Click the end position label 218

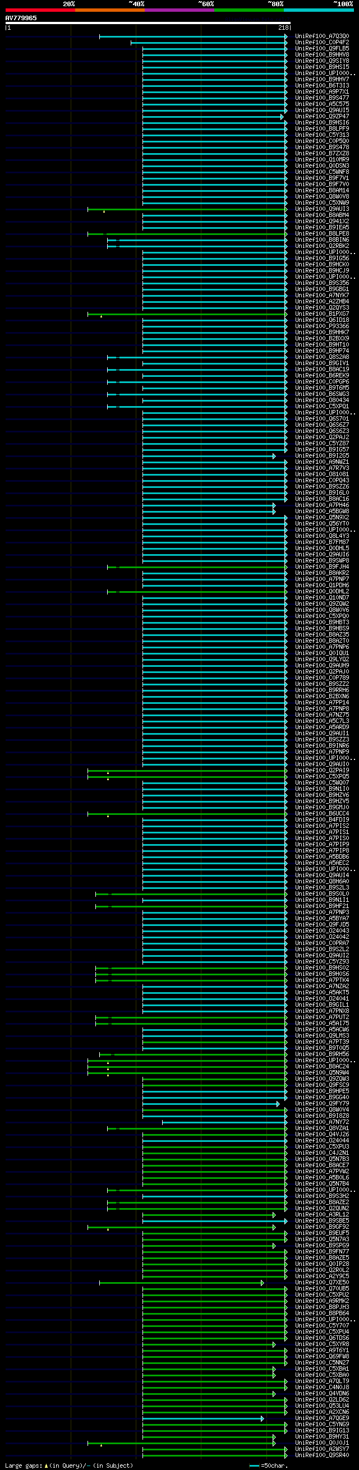click(x=283, y=27)
